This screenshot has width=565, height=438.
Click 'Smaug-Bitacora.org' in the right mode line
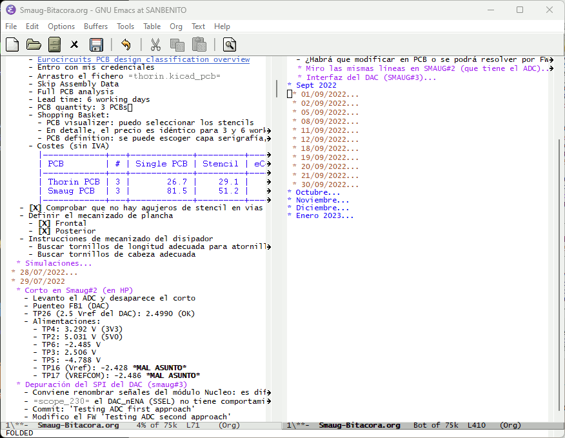pyautogui.click(x=359, y=426)
